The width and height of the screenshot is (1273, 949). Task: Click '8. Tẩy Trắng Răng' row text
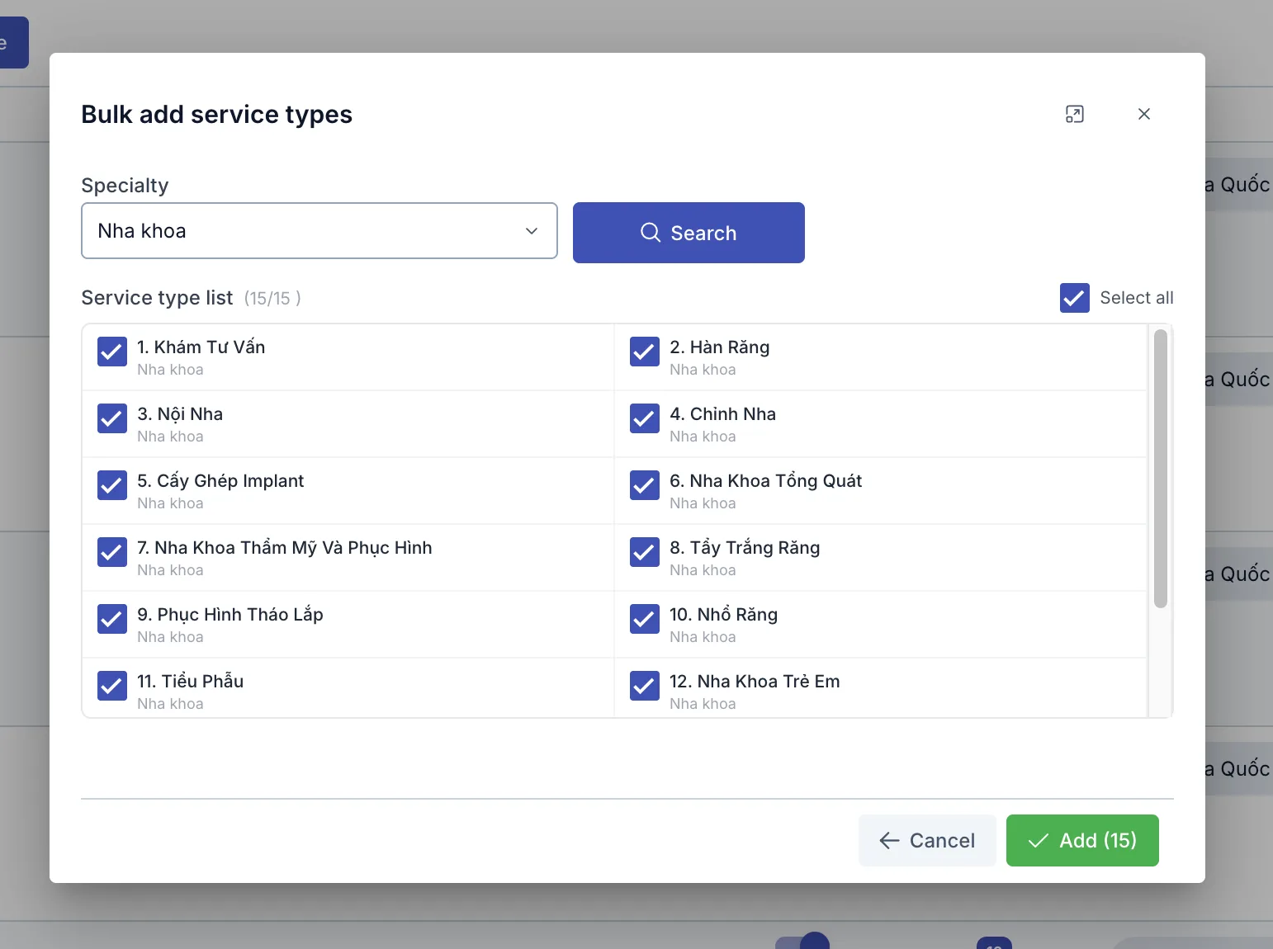pyautogui.click(x=745, y=548)
